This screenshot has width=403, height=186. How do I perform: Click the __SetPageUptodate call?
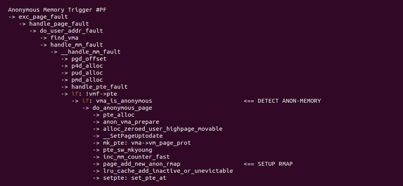coord(133,136)
